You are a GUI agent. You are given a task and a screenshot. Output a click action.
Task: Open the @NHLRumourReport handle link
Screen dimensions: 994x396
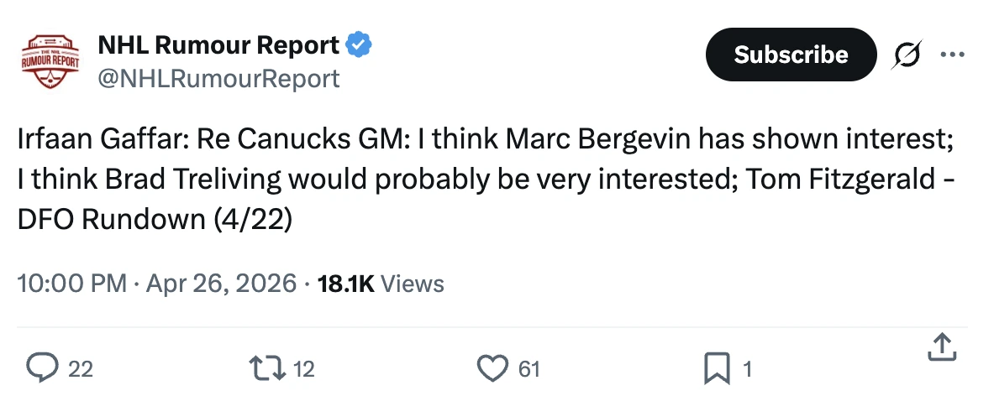tap(219, 79)
